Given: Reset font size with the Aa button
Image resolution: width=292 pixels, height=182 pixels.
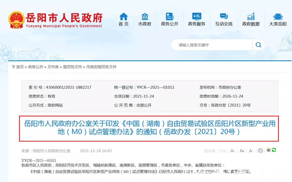Looking at the screenshot, I should (242, 151).
